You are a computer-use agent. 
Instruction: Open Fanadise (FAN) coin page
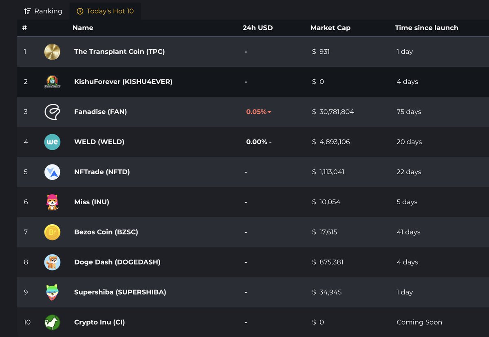pos(100,112)
